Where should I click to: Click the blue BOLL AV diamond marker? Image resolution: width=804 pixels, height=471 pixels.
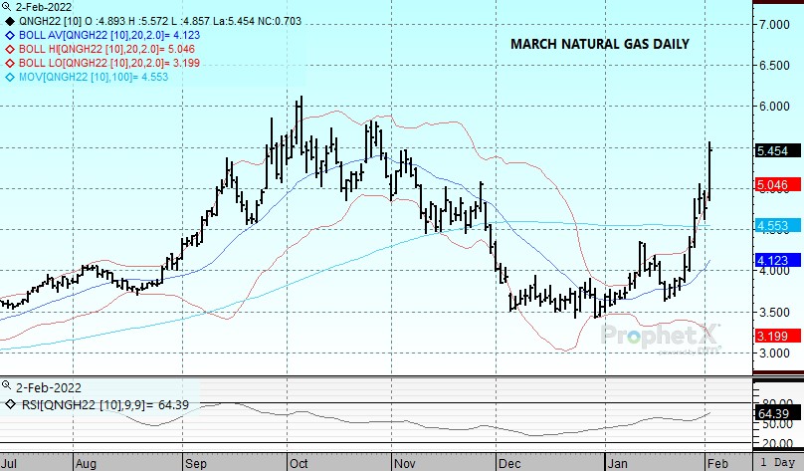(10, 34)
